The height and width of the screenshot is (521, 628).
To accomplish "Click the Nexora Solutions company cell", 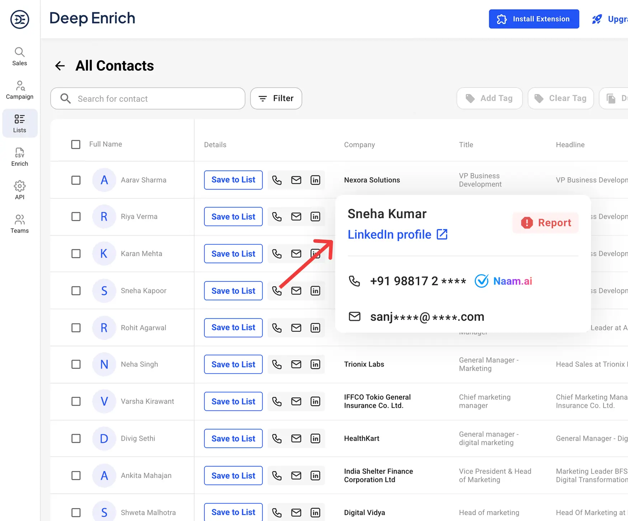I will coord(372,180).
